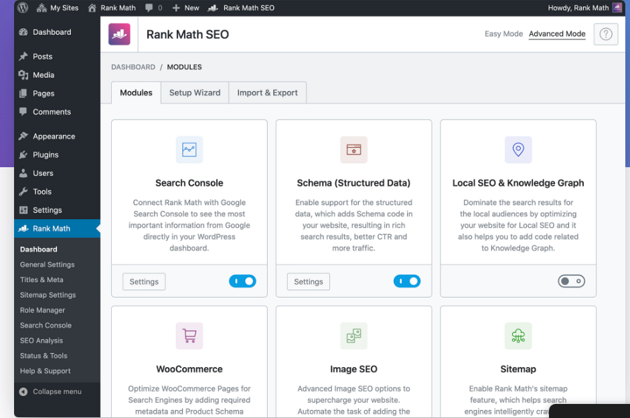Open the My Sites network icon
This screenshot has width=630, height=418.
pyautogui.click(x=42, y=7)
